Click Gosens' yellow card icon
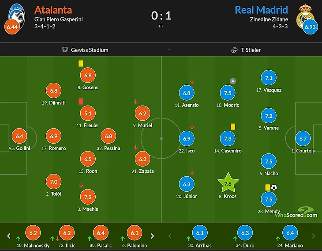The height and width of the screenshot is (251, 322). point(81,63)
